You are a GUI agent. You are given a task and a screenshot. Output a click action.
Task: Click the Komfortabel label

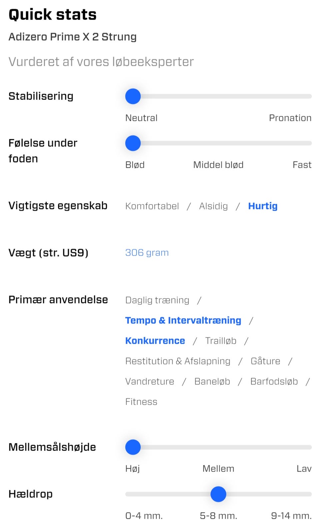coord(152,206)
